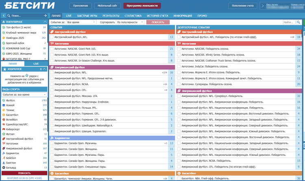Click the tennis ball icon beside Теннис
The height and width of the screenshot is (181, 305).
tap(4, 110)
